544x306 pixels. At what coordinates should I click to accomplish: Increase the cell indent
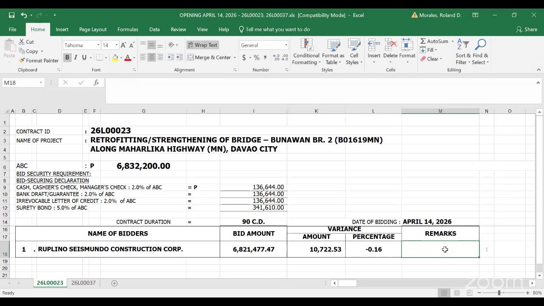click(x=180, y=57)
